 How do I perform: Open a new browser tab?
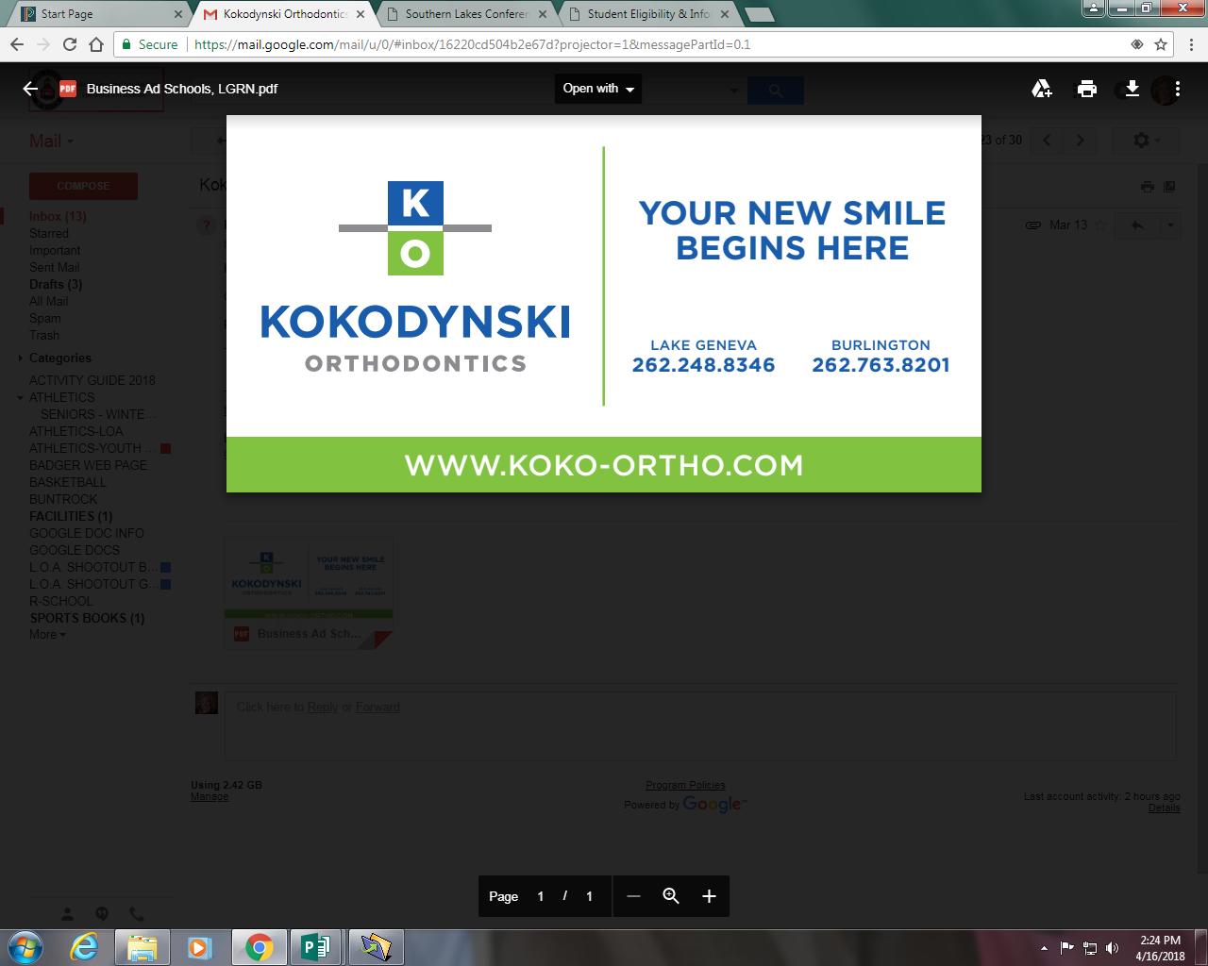coord(760,14)
